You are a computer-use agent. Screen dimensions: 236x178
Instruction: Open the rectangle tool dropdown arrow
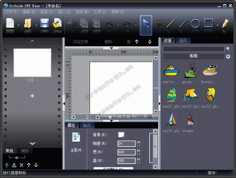point(218,25)
